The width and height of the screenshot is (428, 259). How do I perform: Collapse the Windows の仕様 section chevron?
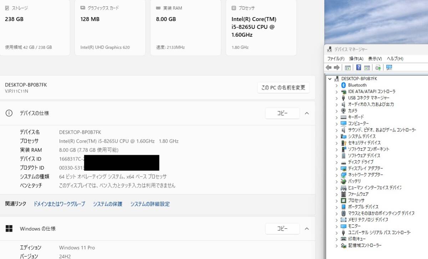[307, 229]
